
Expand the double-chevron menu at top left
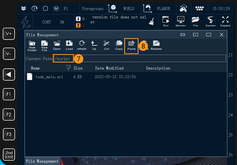click(24, 8)
